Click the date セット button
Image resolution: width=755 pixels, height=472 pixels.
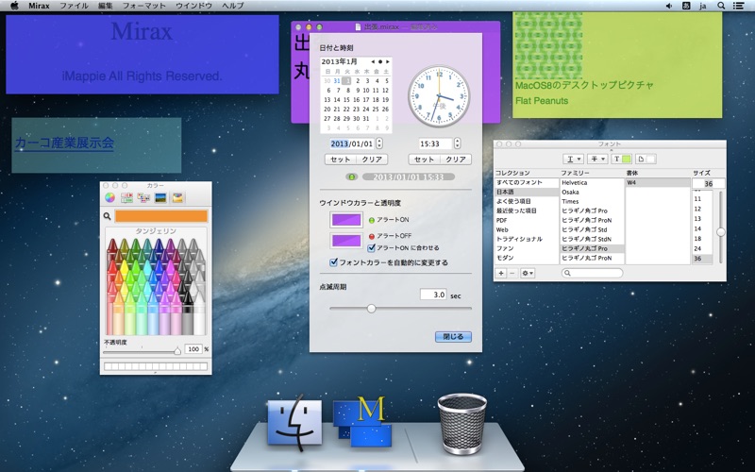pos(341,160)
